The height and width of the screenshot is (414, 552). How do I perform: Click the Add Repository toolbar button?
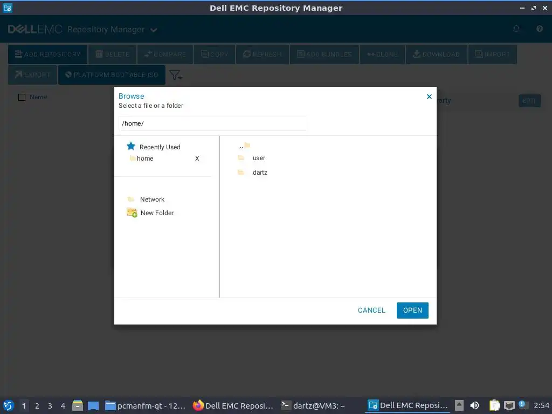tap(47, 54)
